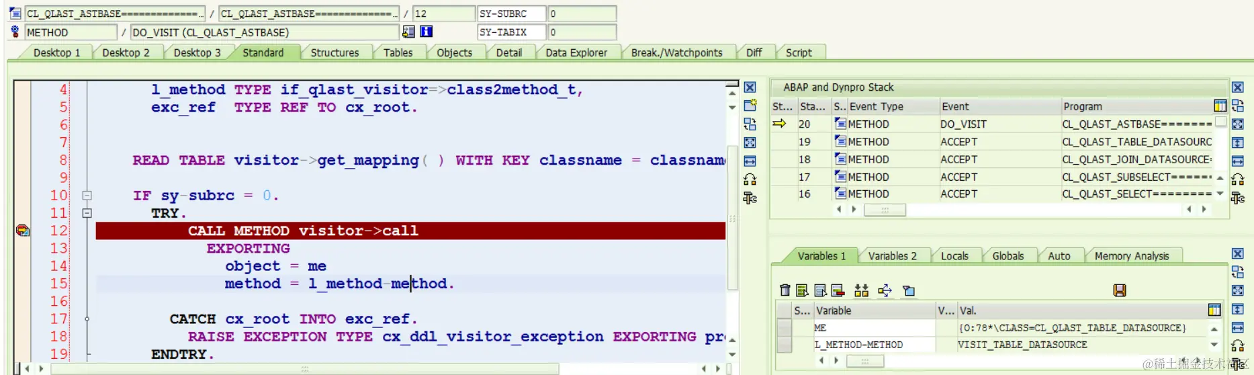Click the DO_VISIT (CL_QLAST_ASTBASE) field
The image size is (1254, 375).
[x=265, y=32]
